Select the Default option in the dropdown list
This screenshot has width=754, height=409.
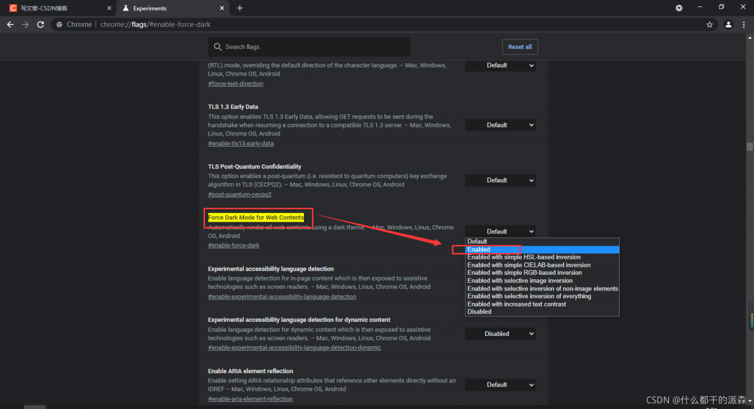(542, 242)
